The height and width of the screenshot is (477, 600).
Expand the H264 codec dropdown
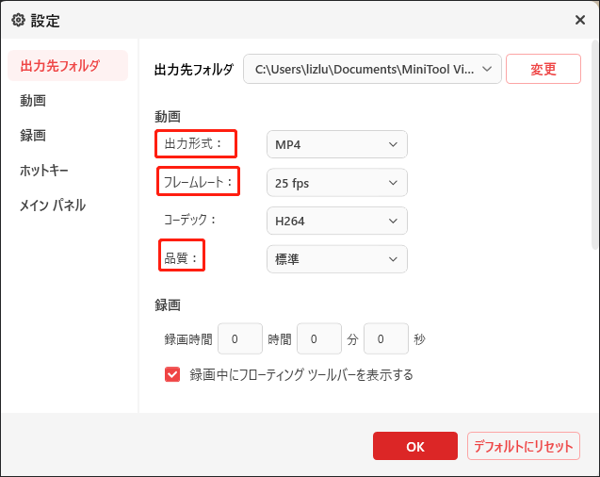pos(337,221)
